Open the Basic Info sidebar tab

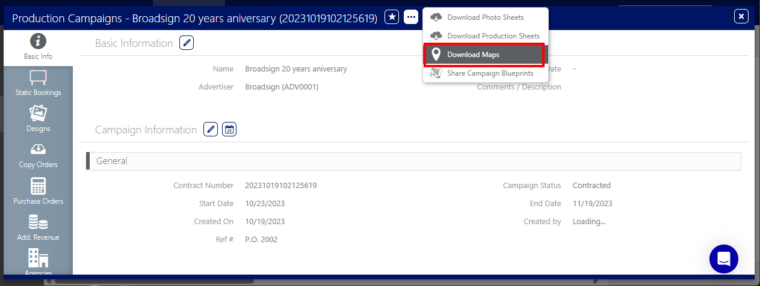pyautogui.click(x=38, y=47)
